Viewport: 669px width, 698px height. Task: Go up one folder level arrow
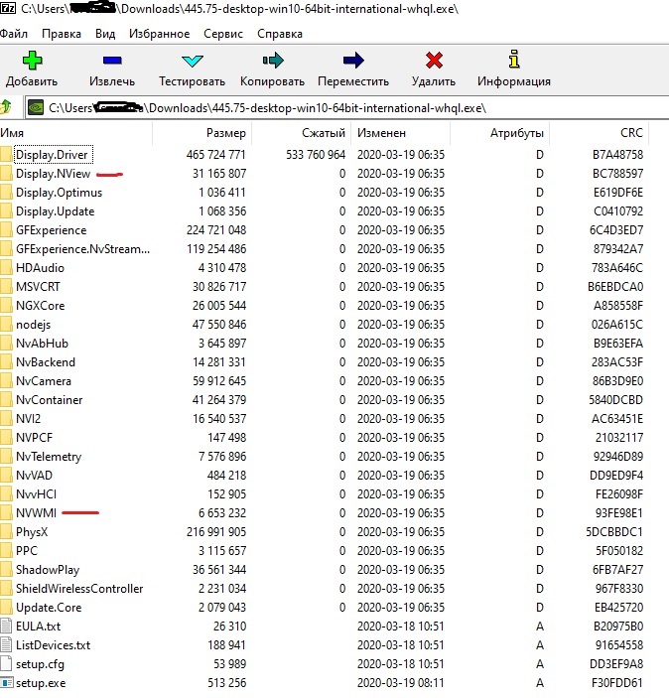(6, 107)
